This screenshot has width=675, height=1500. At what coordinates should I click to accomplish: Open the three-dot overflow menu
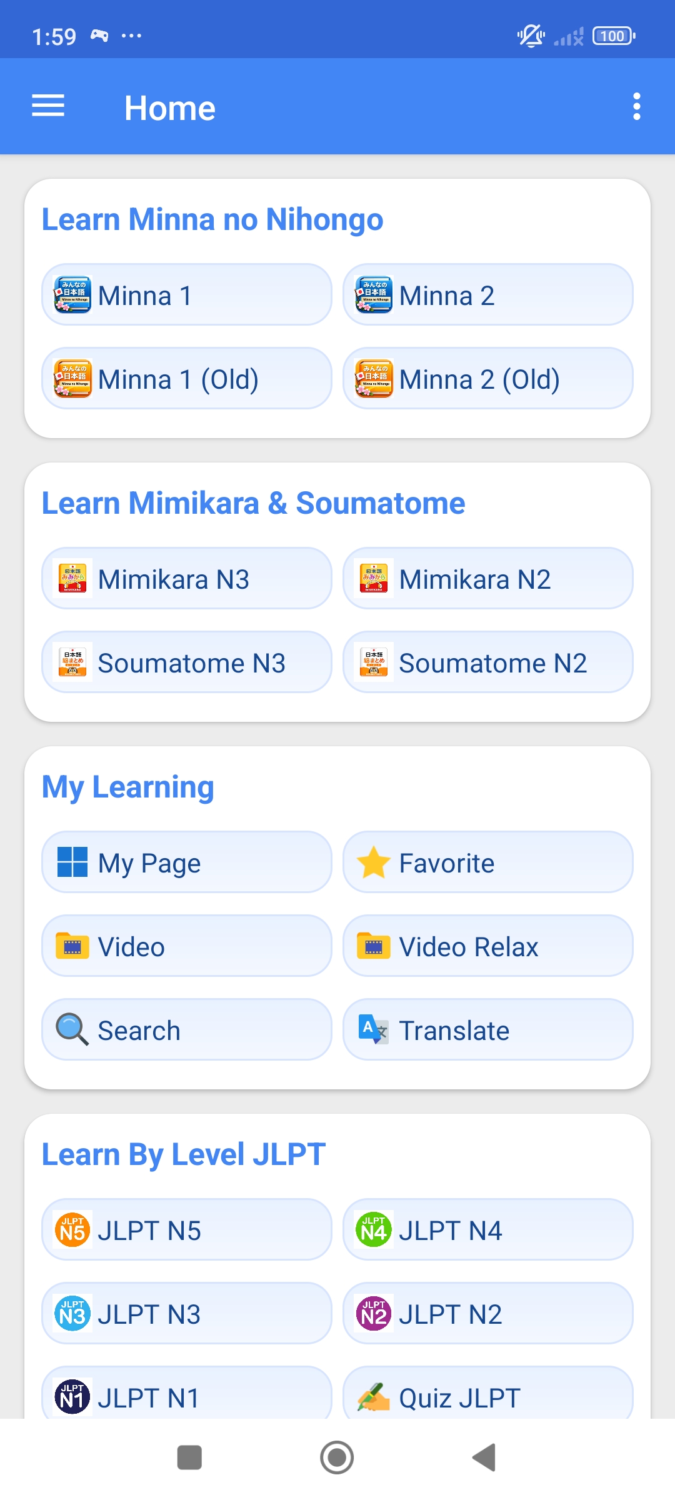coord(636,107)
